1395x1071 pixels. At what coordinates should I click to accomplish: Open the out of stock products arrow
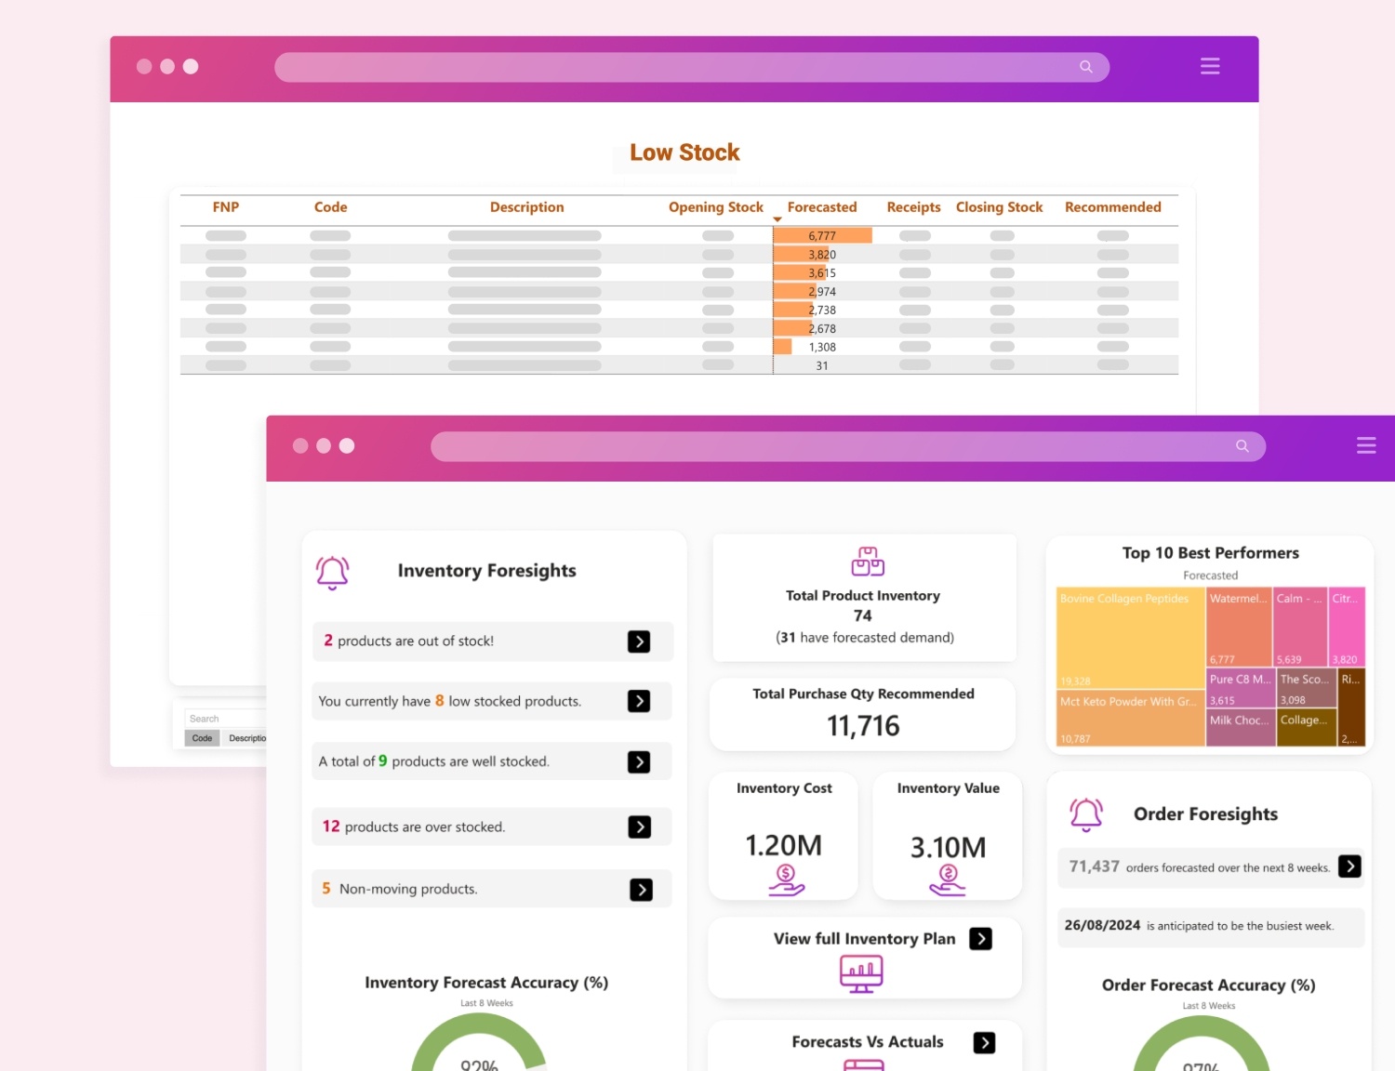[x=639, y=641]
